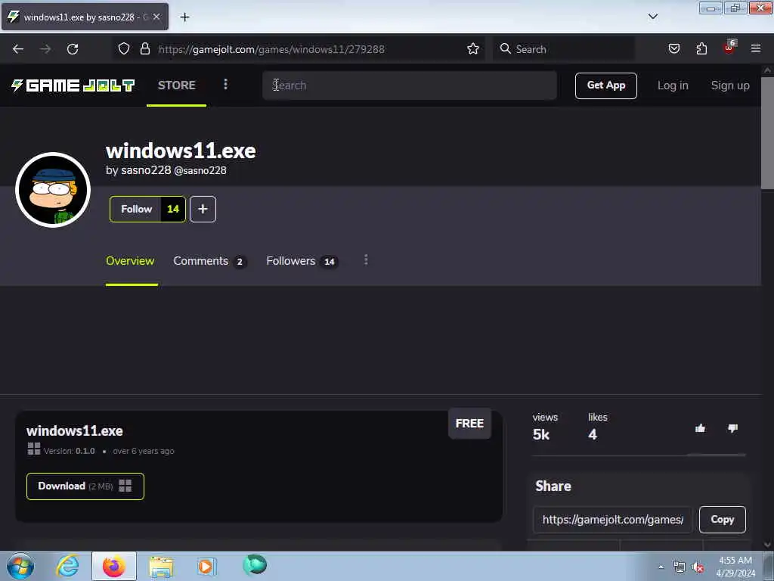Open Windows Explorer folder in taskbar
Viewport: 774px width, 581px height.
(161, 567)
